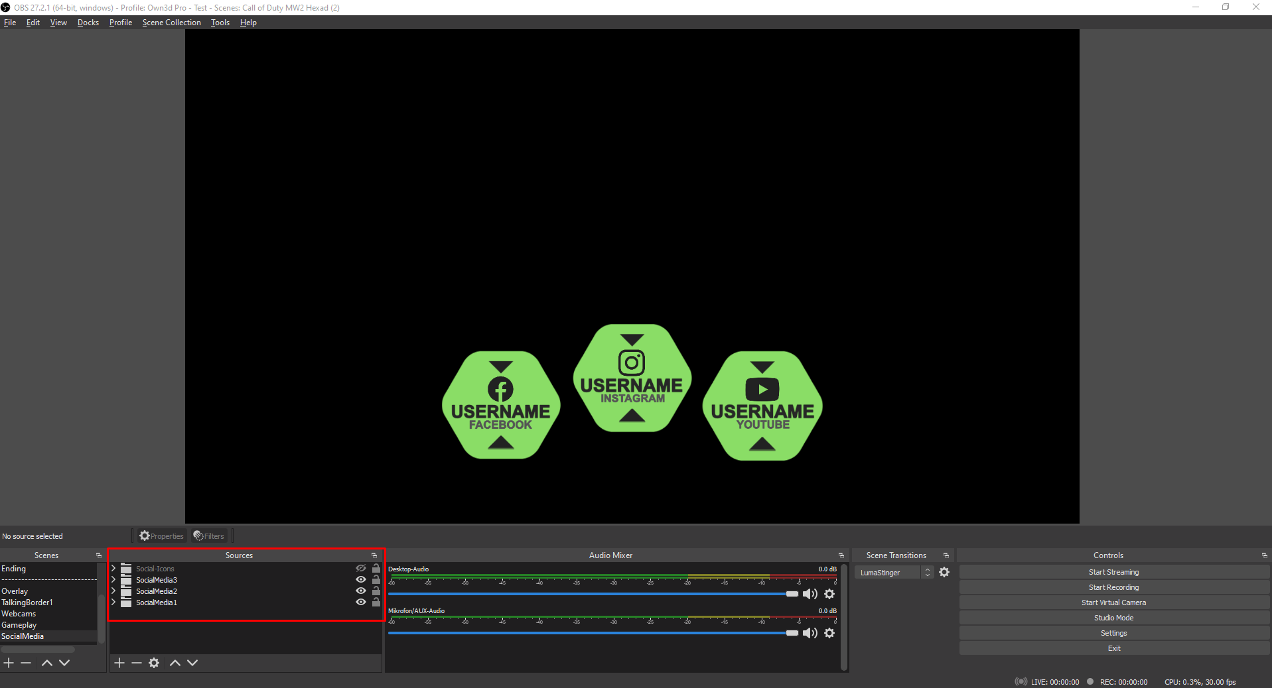
Task: Open the Edit menu
Action: tap(33, 23)
